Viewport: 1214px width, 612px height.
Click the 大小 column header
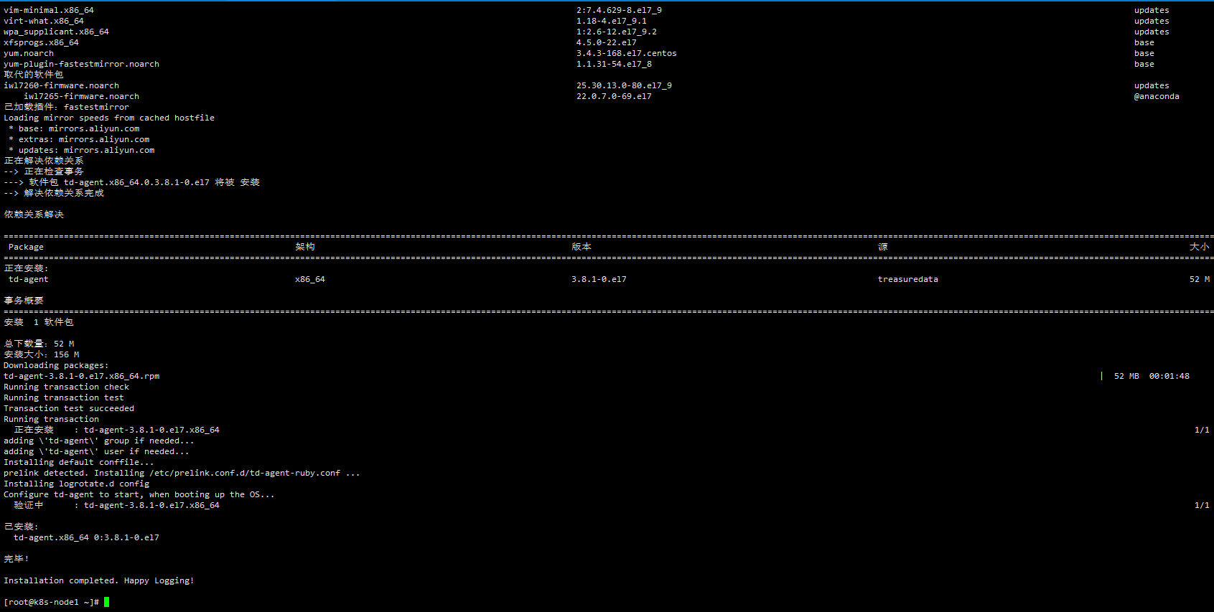(x=1200, y=247)
